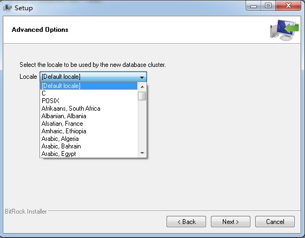The width and height of the screenshot is (305, 238).
Task: Choose the C locale option
Action: click(89, 93)
